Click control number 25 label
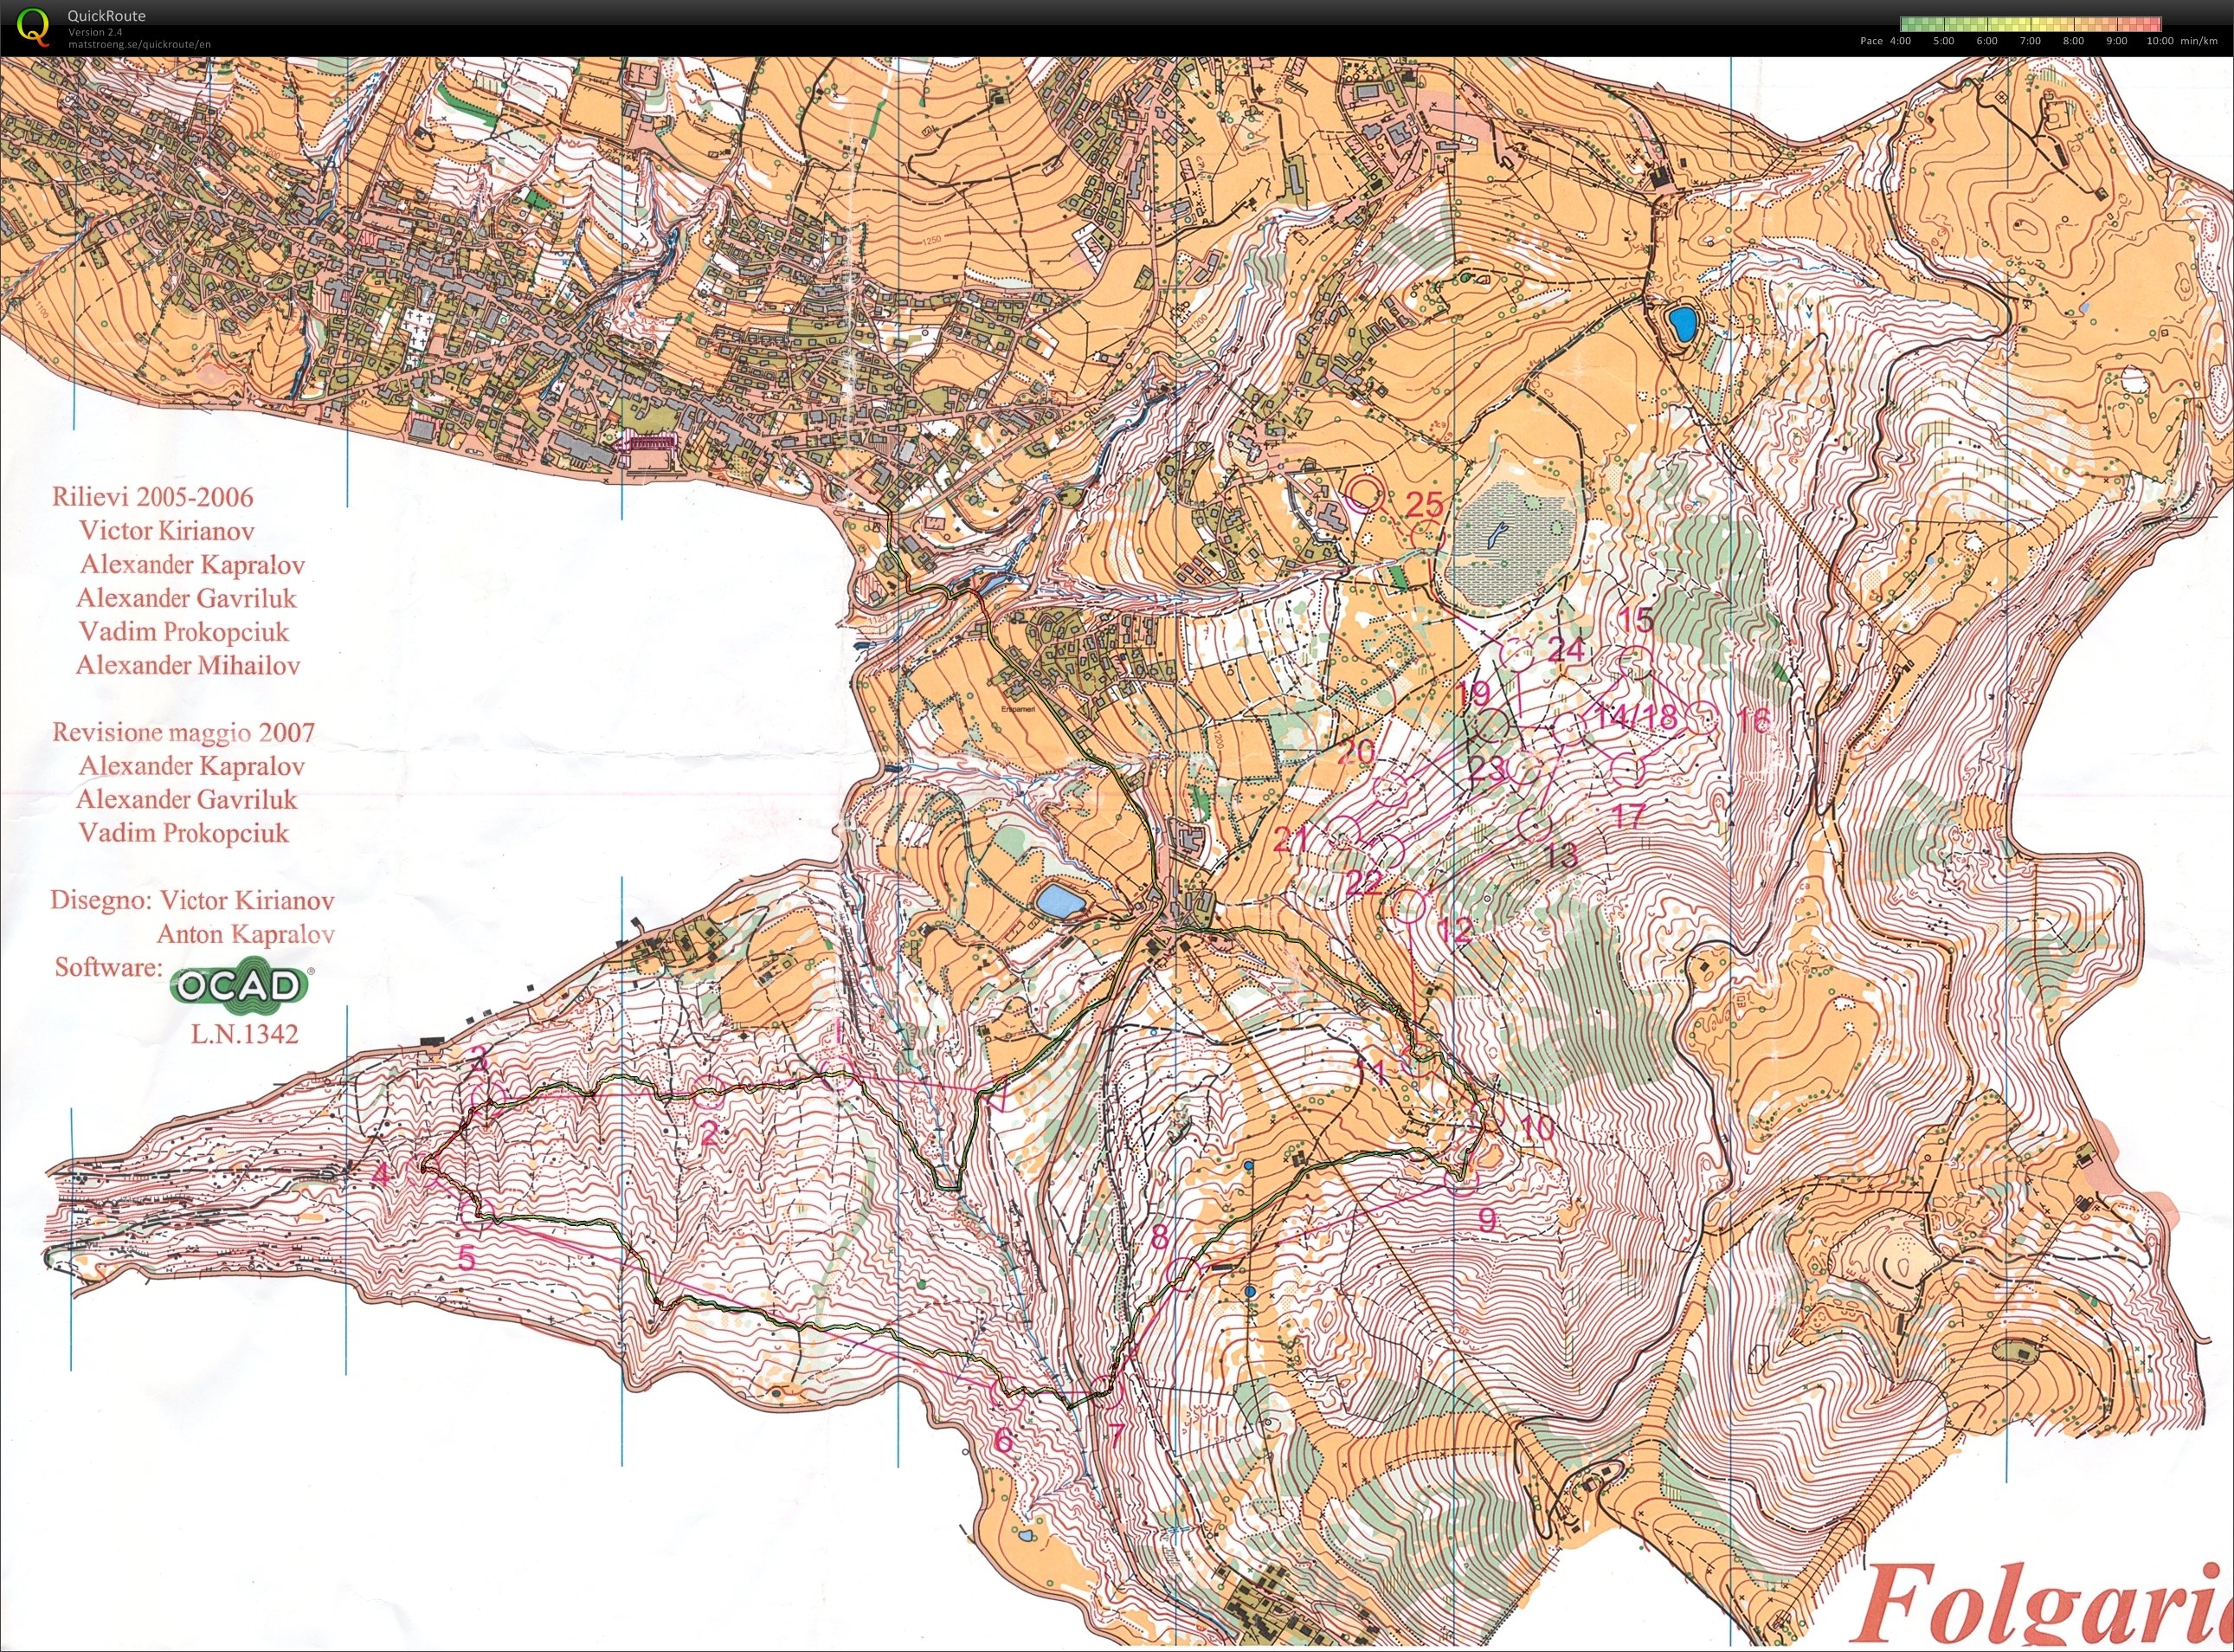The image size is (2234, 1652). coord(1425,504)
